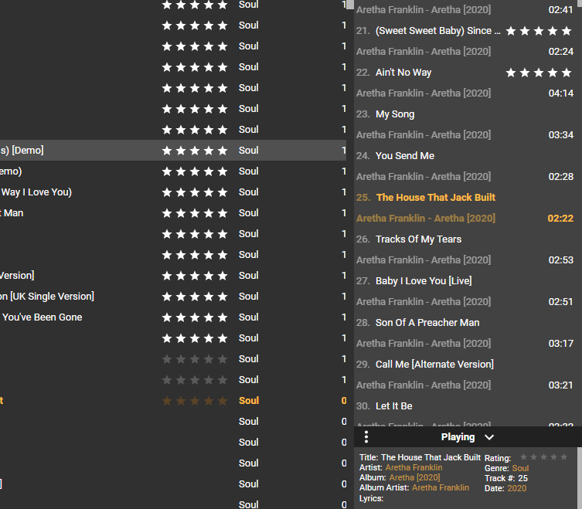Follow the Genre link Soul in info panel
Viewport: 582px width, 509px height.
click(520, 469)
